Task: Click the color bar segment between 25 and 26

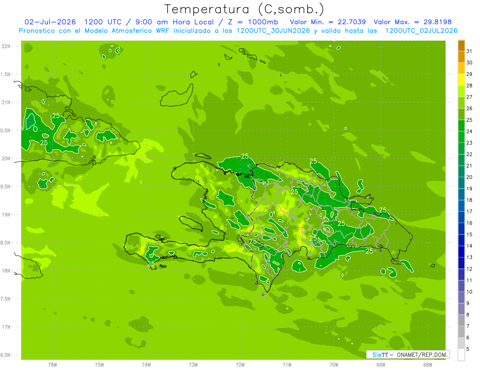Action: 461,114
